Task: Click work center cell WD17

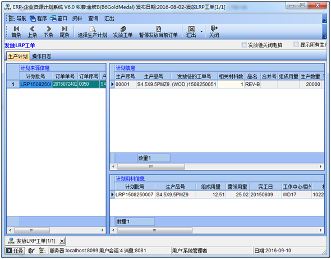Action: (x=296, y=195)
